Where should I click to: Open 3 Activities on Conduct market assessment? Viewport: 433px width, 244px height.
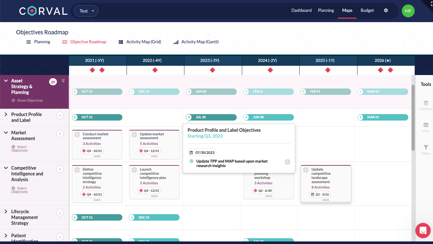[92, 144]
